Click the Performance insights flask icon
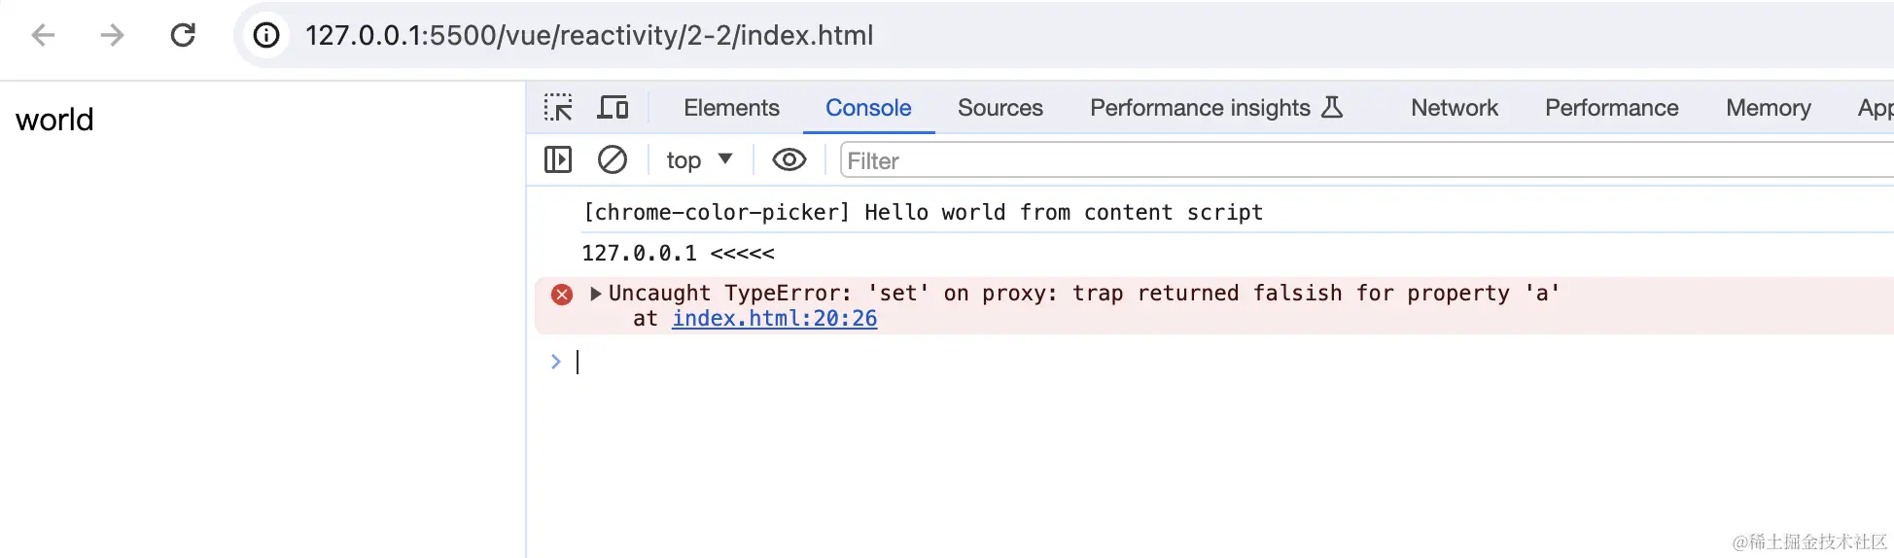1894x558 pixels. [x=1332, y=108]
